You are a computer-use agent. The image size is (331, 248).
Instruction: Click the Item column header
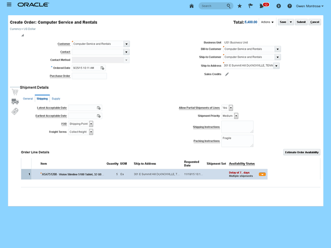click(43, 164)
